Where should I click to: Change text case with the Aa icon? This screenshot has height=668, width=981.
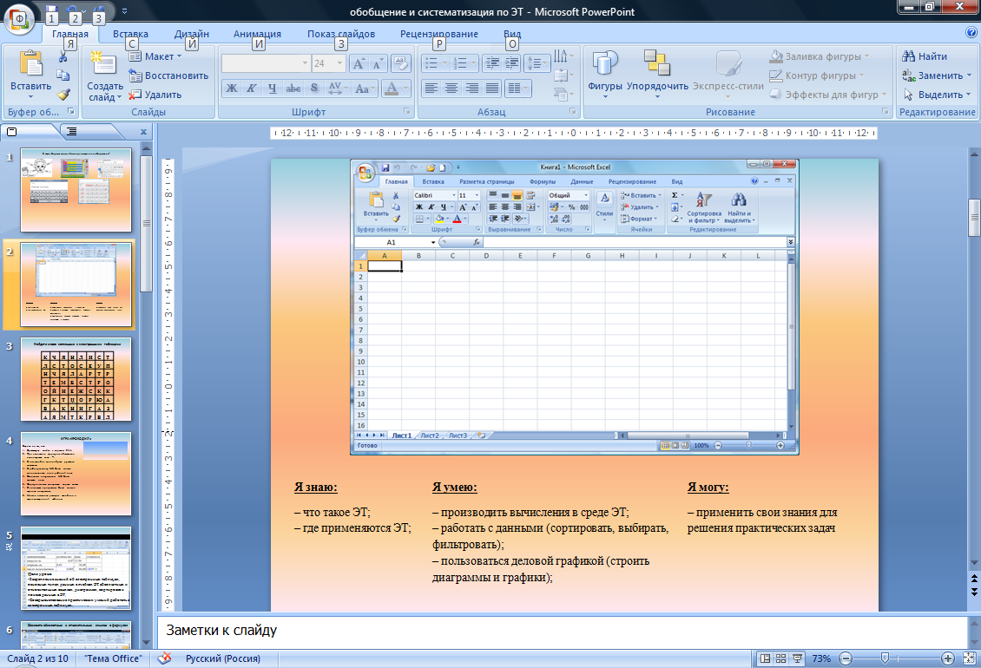tap(363, 88)
